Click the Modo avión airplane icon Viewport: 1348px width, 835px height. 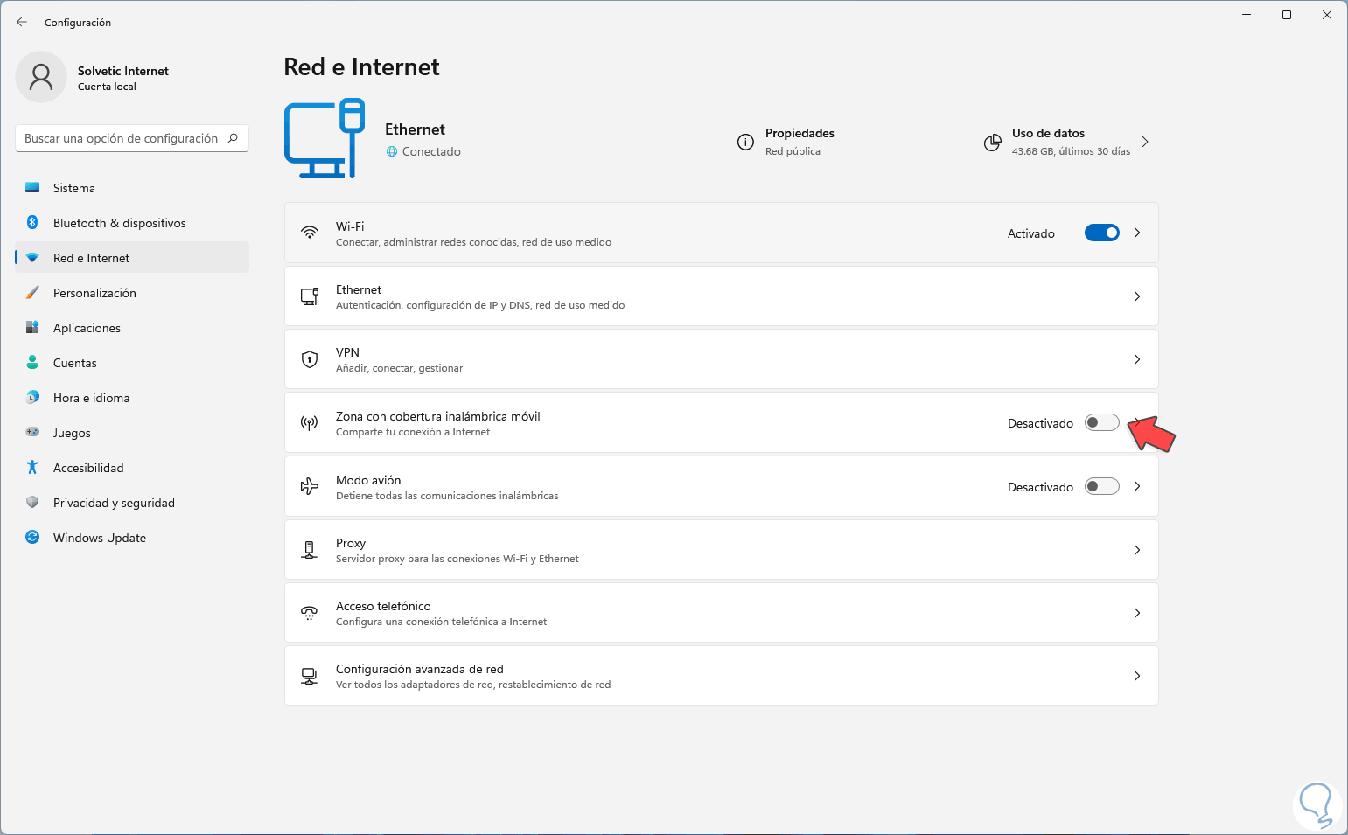[310, 487]
